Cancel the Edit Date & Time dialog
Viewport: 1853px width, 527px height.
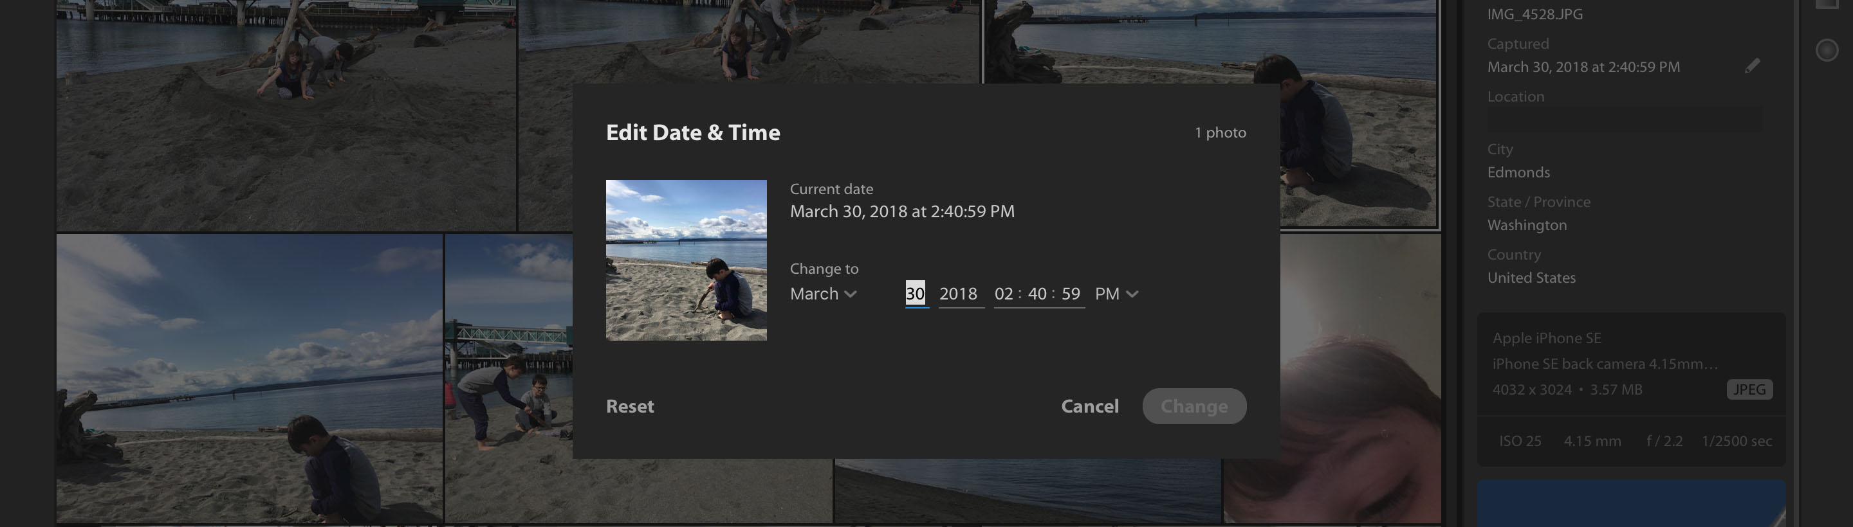point(1089,406)
